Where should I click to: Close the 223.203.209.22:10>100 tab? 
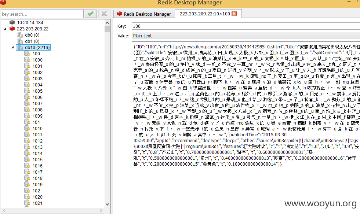pyautogui.click(x=234, y=14)
